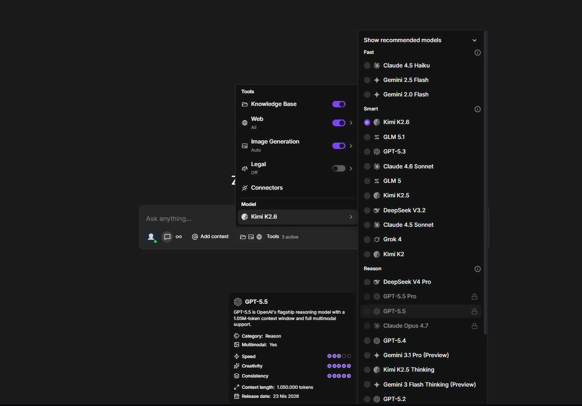Click the Smart category info icon
The width and height of the screenshot is (582, 406).
coord(478,109)
